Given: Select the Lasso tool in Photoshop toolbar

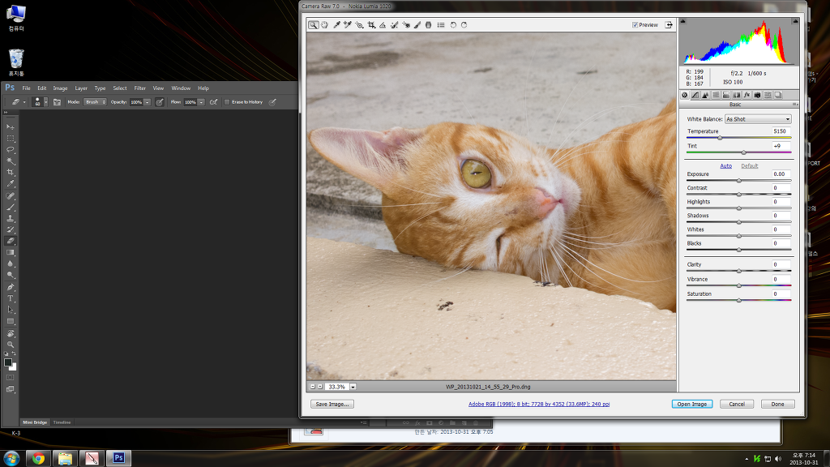Looking at the screenshot, I should click(x=11, y=150).
